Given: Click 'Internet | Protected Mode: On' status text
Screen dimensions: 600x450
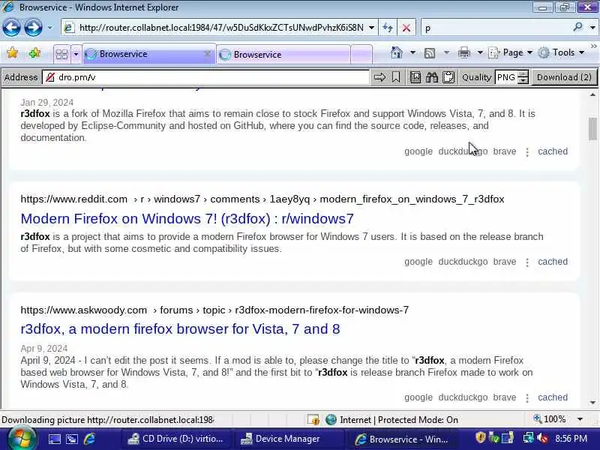Looking at the screenshot, I should pyautogui.click(x=398, y=420).
